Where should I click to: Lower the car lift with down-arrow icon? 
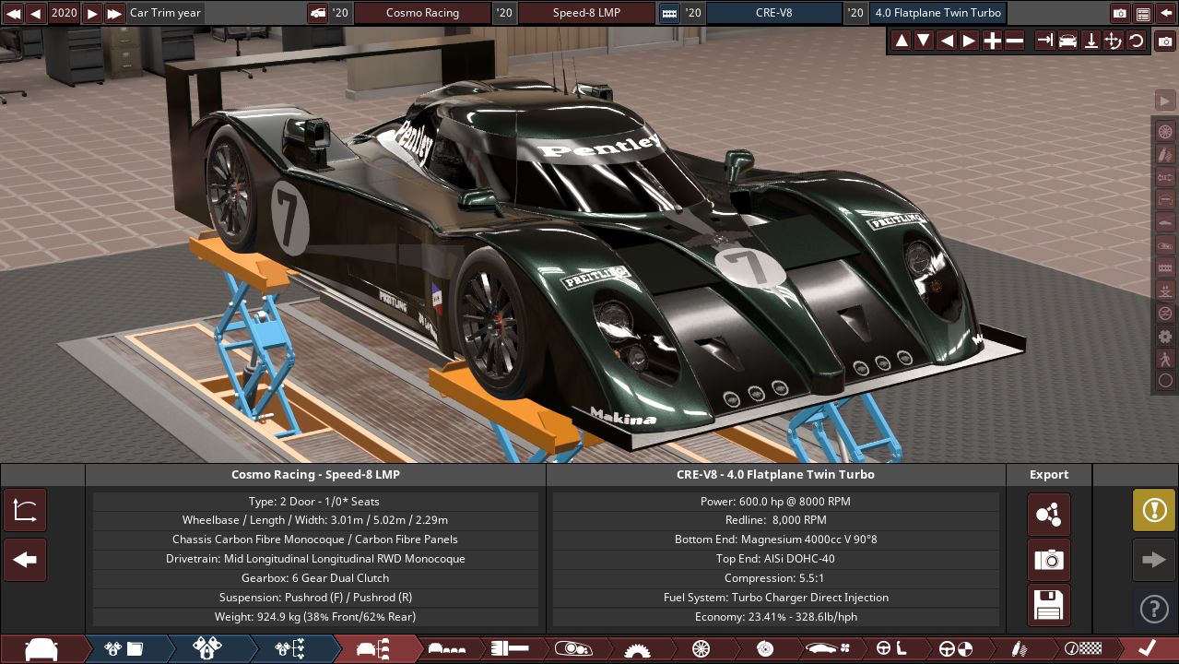[x=1091, y=41]
